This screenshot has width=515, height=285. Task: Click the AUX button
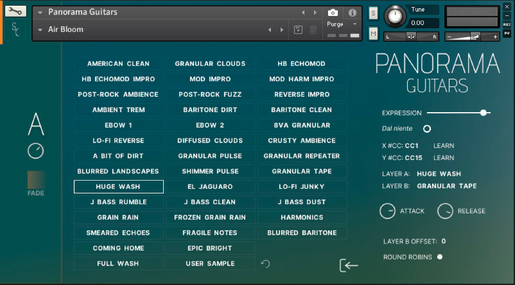[507, 24]
